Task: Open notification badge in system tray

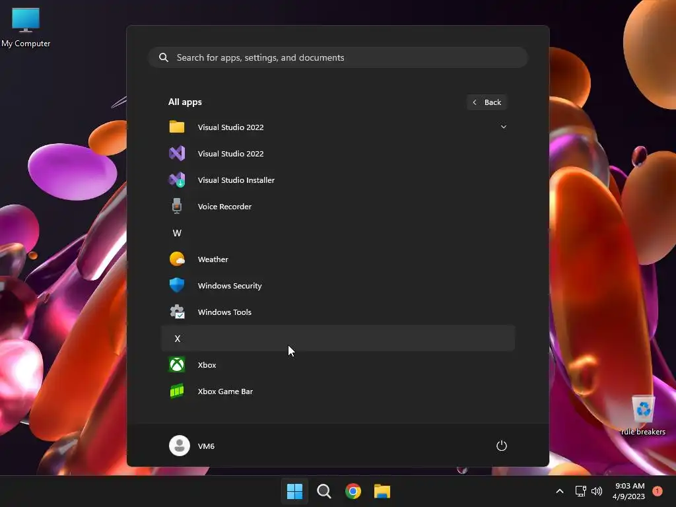Action: pyautogui.click(x=658, y=491)
